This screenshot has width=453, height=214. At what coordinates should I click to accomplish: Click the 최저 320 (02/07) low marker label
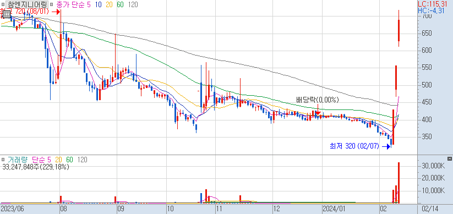(x=354, y=146)
